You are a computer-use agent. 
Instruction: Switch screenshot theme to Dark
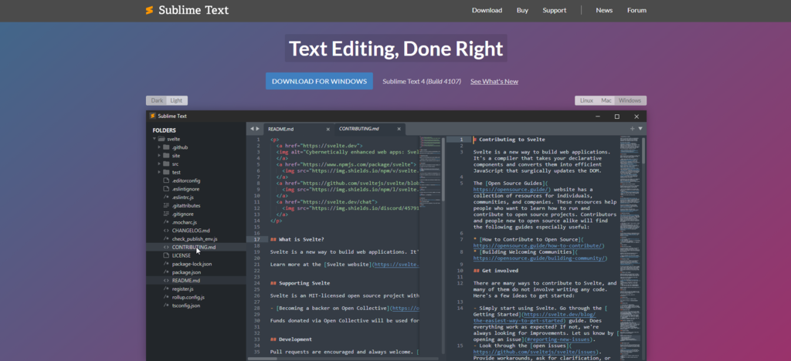tap(157, 100)
